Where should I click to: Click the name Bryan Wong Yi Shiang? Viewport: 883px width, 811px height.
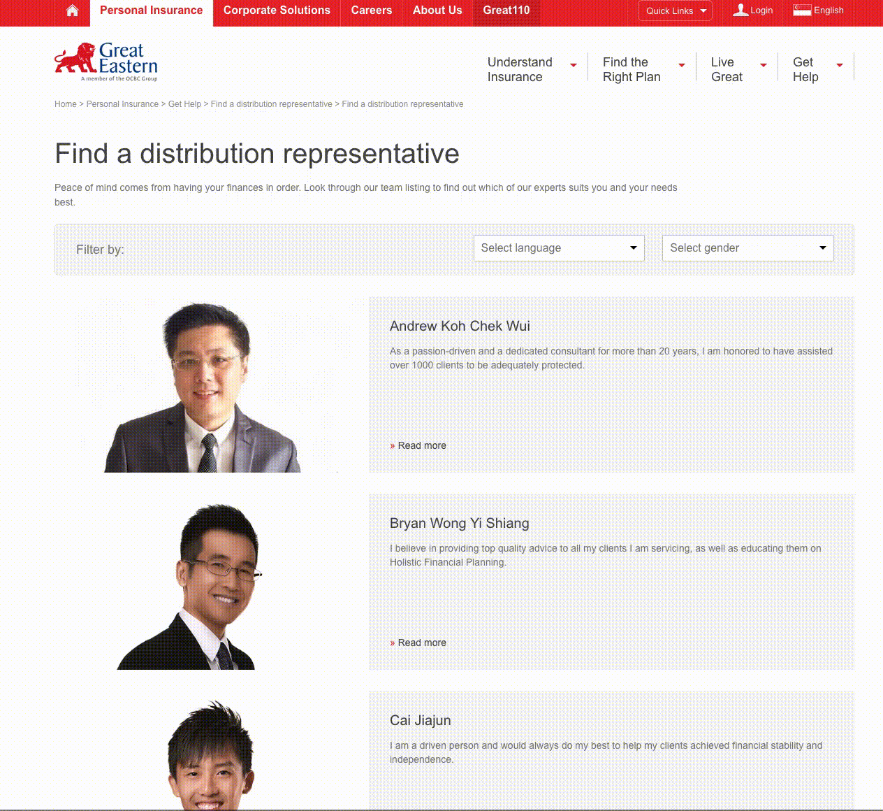[x=460, y=523]
